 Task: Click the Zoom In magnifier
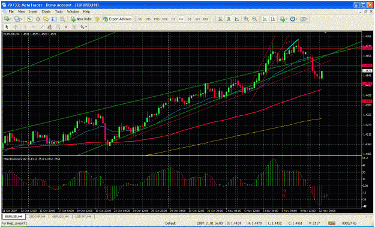246,19
